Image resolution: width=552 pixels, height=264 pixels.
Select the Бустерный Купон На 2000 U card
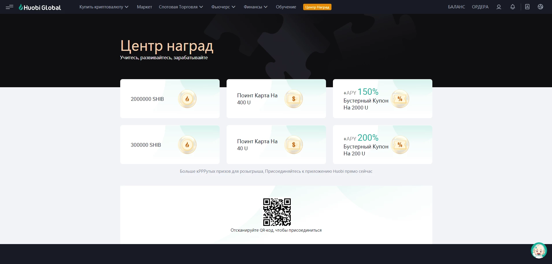pos(383,99)
